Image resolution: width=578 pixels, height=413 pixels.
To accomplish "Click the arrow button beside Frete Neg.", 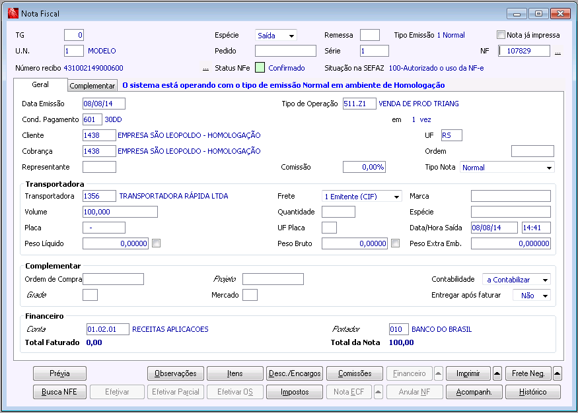I will click(x=557, y=373).
